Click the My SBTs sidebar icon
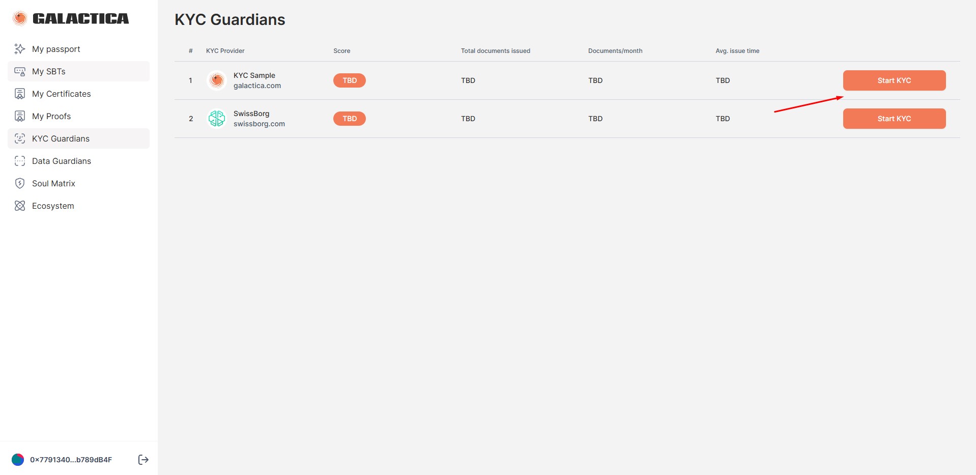The width and height of the screenshot is (976, 475). pyautogui.click(x=20, y=71)
